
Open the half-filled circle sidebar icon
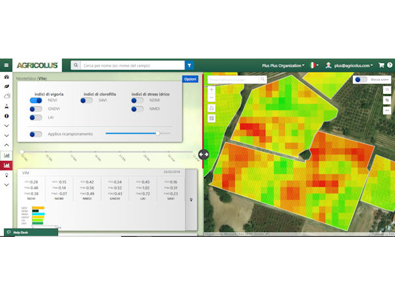[7, 116]
